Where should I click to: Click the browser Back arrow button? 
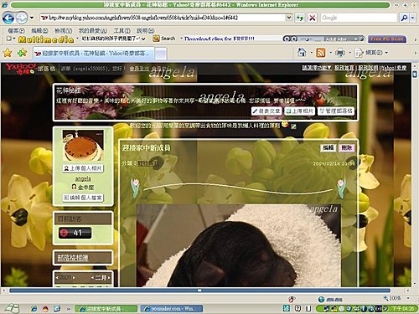click(x=8, y=18)
